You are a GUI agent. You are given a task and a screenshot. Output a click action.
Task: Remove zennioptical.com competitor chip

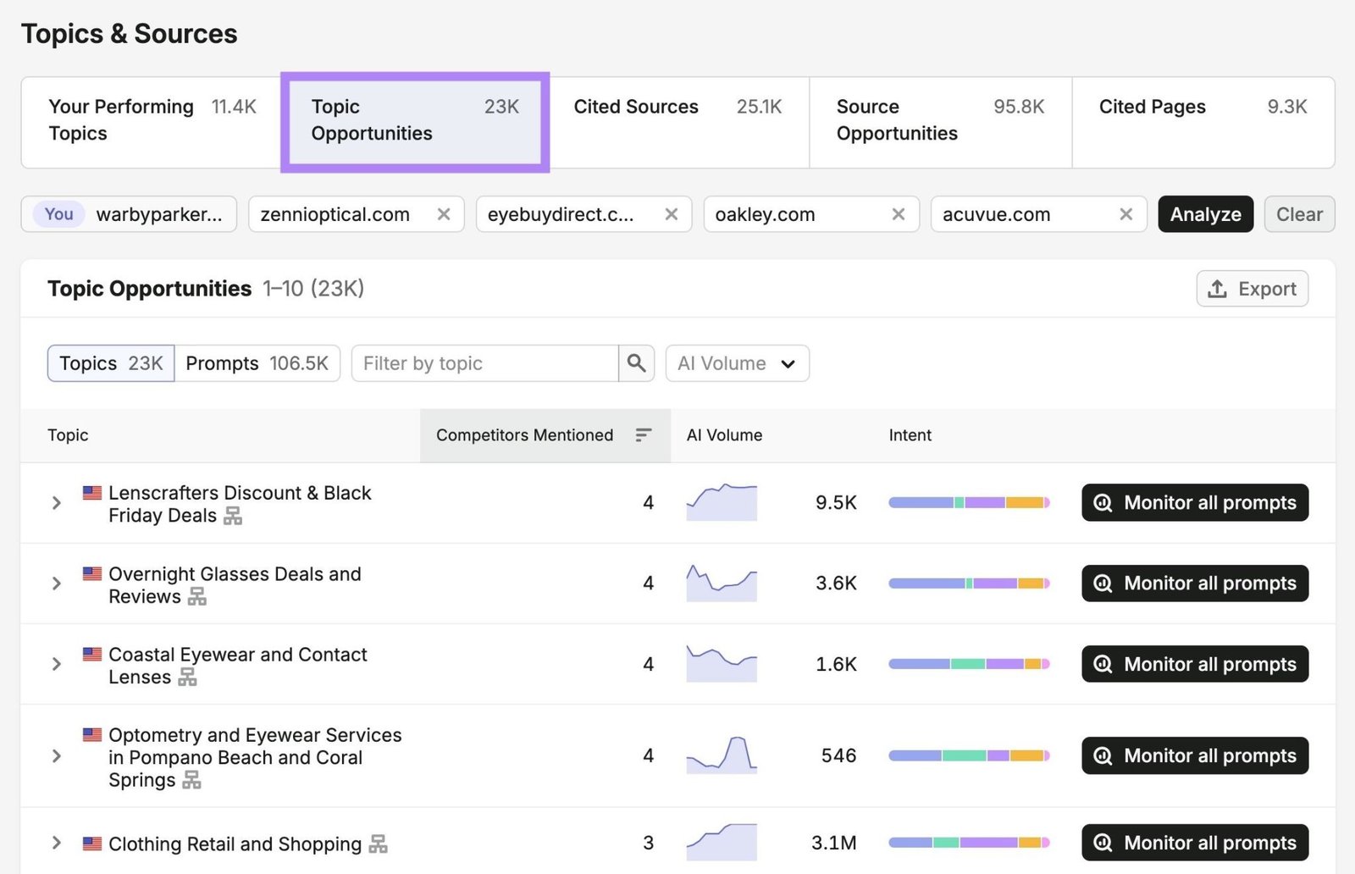tap(443, 214)
